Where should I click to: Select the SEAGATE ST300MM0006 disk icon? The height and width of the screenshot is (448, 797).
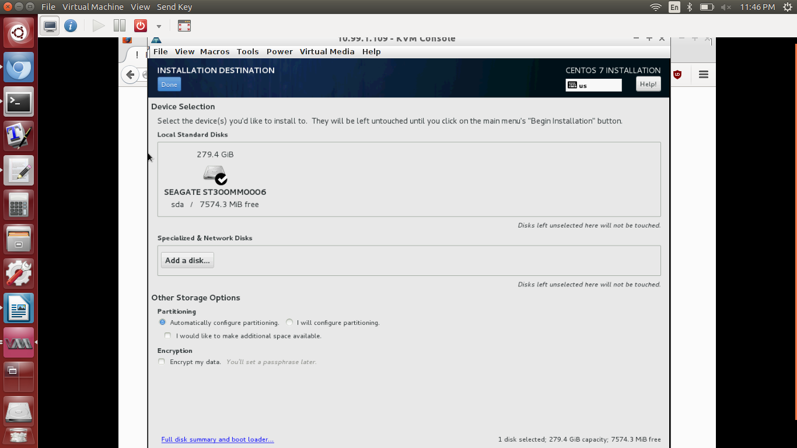tap(215, 175)
